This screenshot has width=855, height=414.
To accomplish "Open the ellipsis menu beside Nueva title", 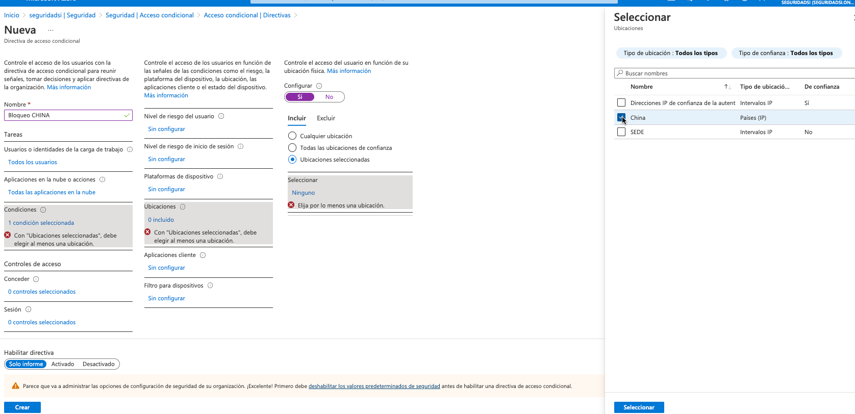I will pyautogui.click(x=51, y=31).
